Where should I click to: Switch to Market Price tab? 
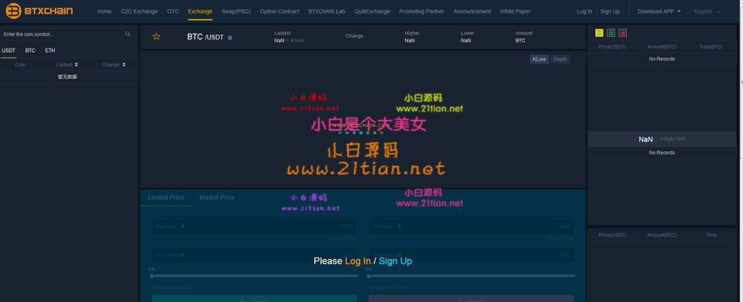tap(217, 198)
